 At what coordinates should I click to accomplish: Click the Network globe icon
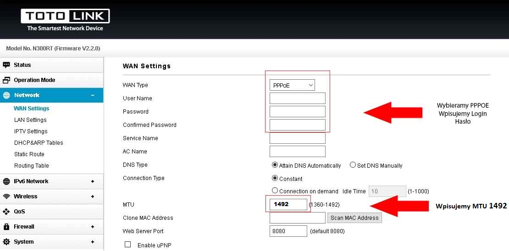[x=6, y=95]
